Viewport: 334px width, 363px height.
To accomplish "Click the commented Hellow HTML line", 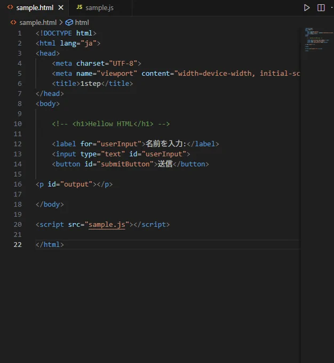I will coord(111,124).
